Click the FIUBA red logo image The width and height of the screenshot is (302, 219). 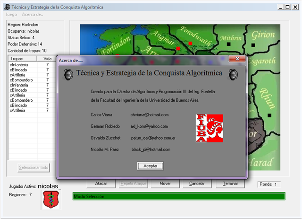coord(209,128)
